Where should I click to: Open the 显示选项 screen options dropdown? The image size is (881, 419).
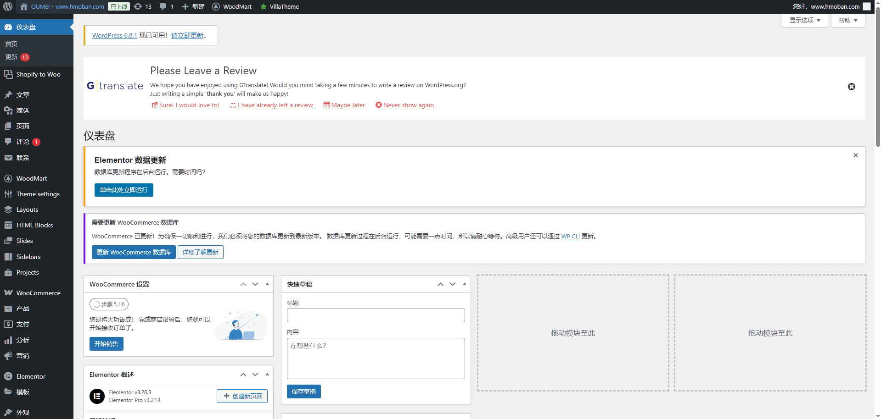click(x=805, y=20)
